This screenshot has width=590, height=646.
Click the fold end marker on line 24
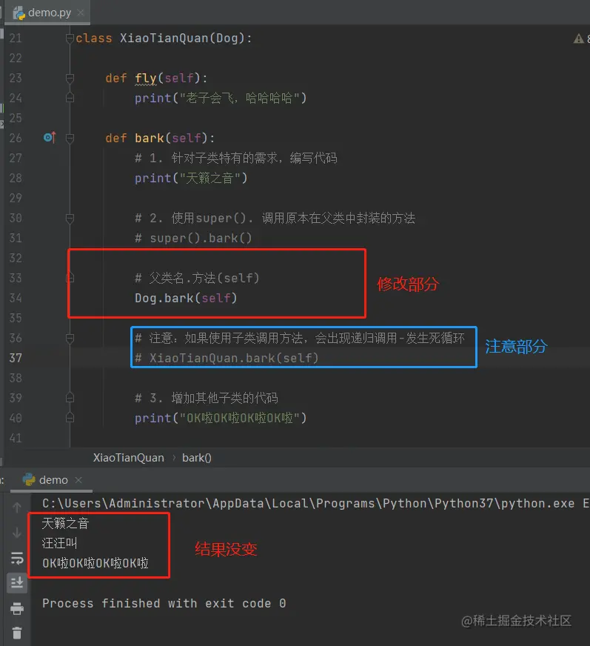click(70, 98)
